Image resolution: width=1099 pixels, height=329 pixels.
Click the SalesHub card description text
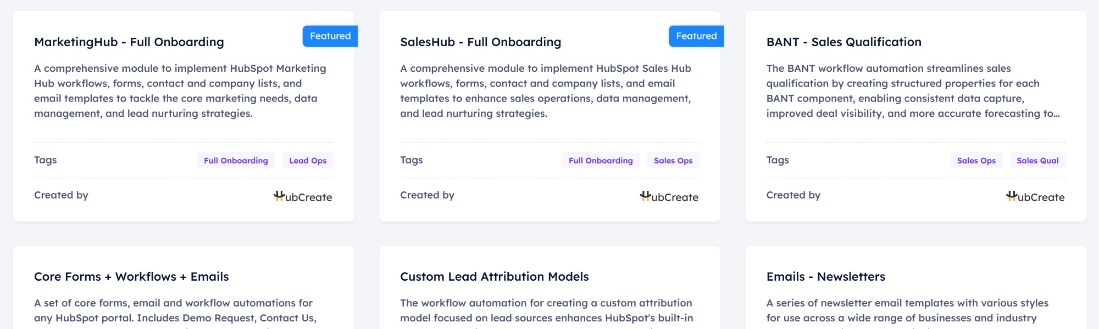tap(546, 91)
